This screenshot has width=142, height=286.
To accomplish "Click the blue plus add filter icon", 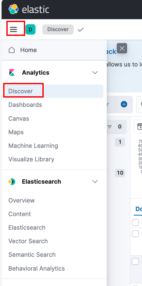I will [124, 104].
